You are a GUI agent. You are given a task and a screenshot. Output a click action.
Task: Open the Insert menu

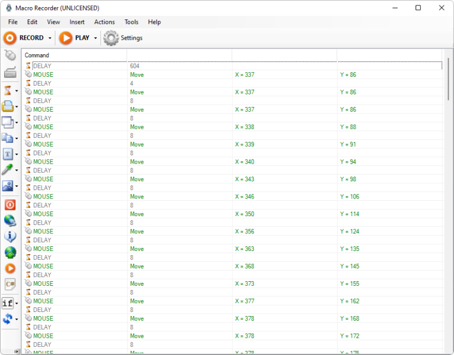(x=77, y=22)
